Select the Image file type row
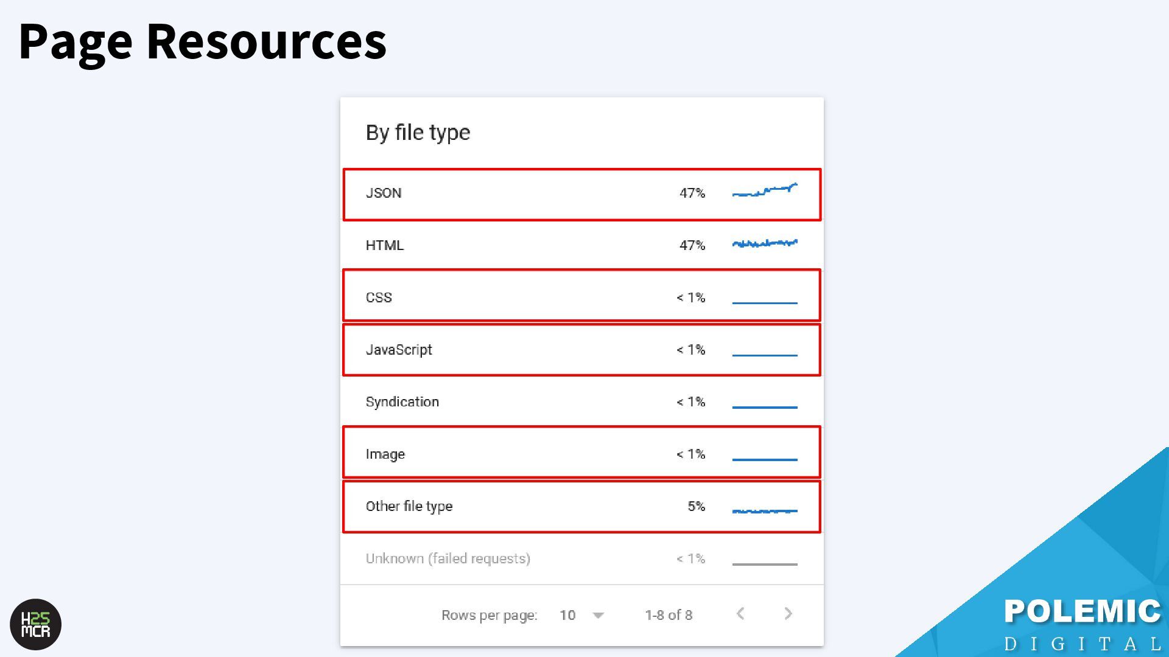 point(385,454)
